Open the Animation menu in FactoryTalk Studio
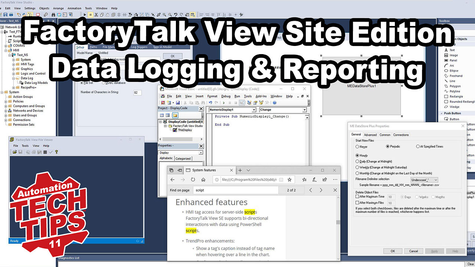This screenshot has height=267, width=475. tap(75, 8)
